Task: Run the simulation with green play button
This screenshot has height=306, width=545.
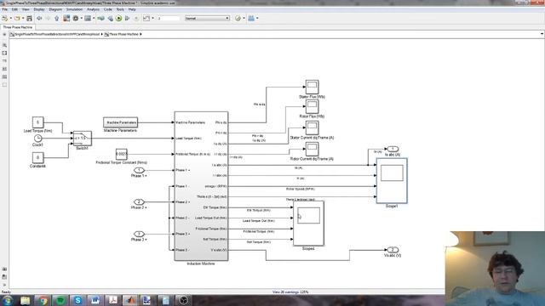Action: [x=119, y=18]
